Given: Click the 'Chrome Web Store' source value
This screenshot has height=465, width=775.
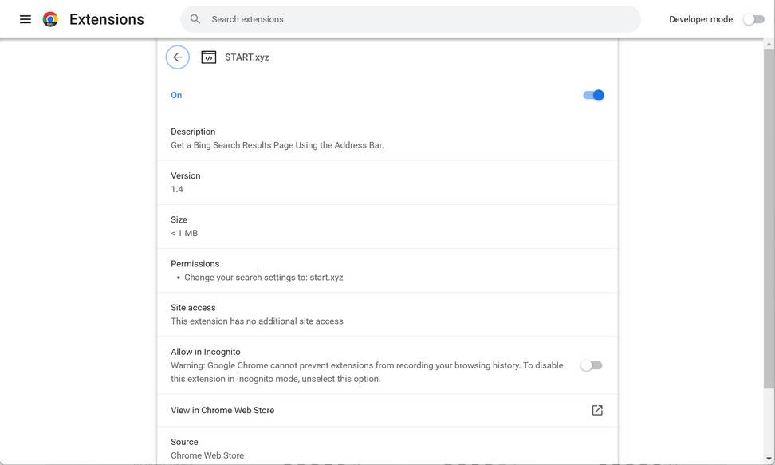Looking at the screenshot, I should (x=207, y=455).
